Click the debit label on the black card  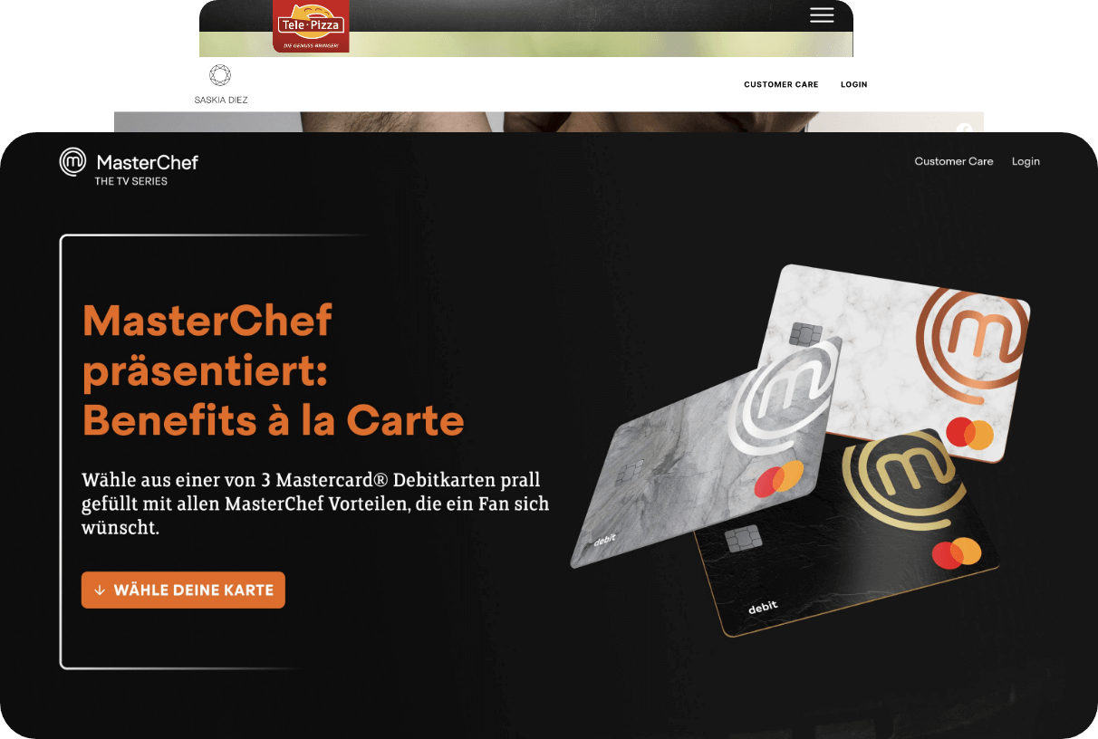(763, 607)
